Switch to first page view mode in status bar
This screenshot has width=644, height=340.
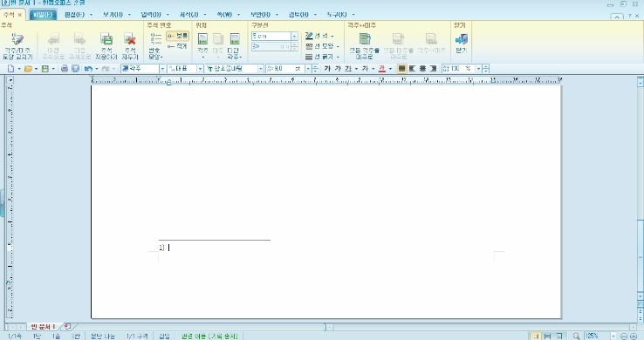coord(536,336)
